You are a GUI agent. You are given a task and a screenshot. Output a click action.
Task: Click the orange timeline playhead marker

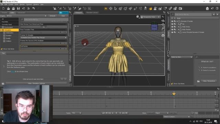pyautogui.click(x=174, y=94)
